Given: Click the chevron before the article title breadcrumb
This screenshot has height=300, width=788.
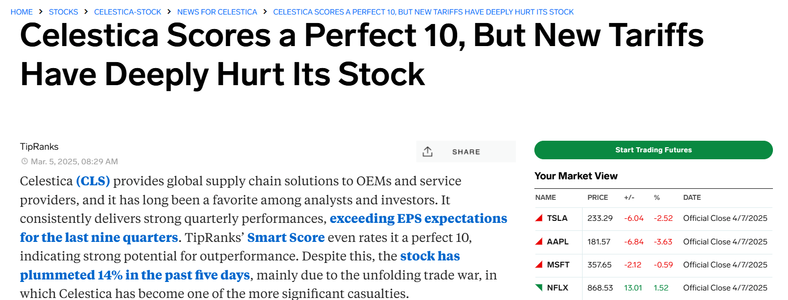Looking at the screenshot, I should 265,12.
